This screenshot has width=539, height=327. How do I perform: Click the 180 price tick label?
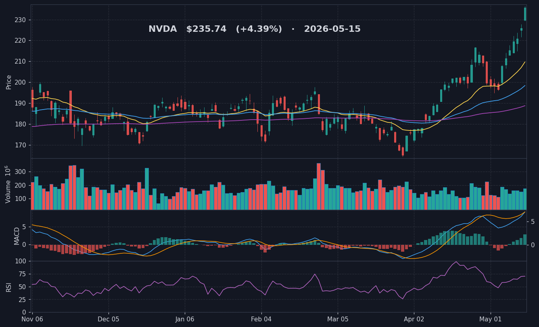coord(21,124)
